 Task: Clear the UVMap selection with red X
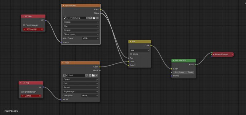click(40, 96)
